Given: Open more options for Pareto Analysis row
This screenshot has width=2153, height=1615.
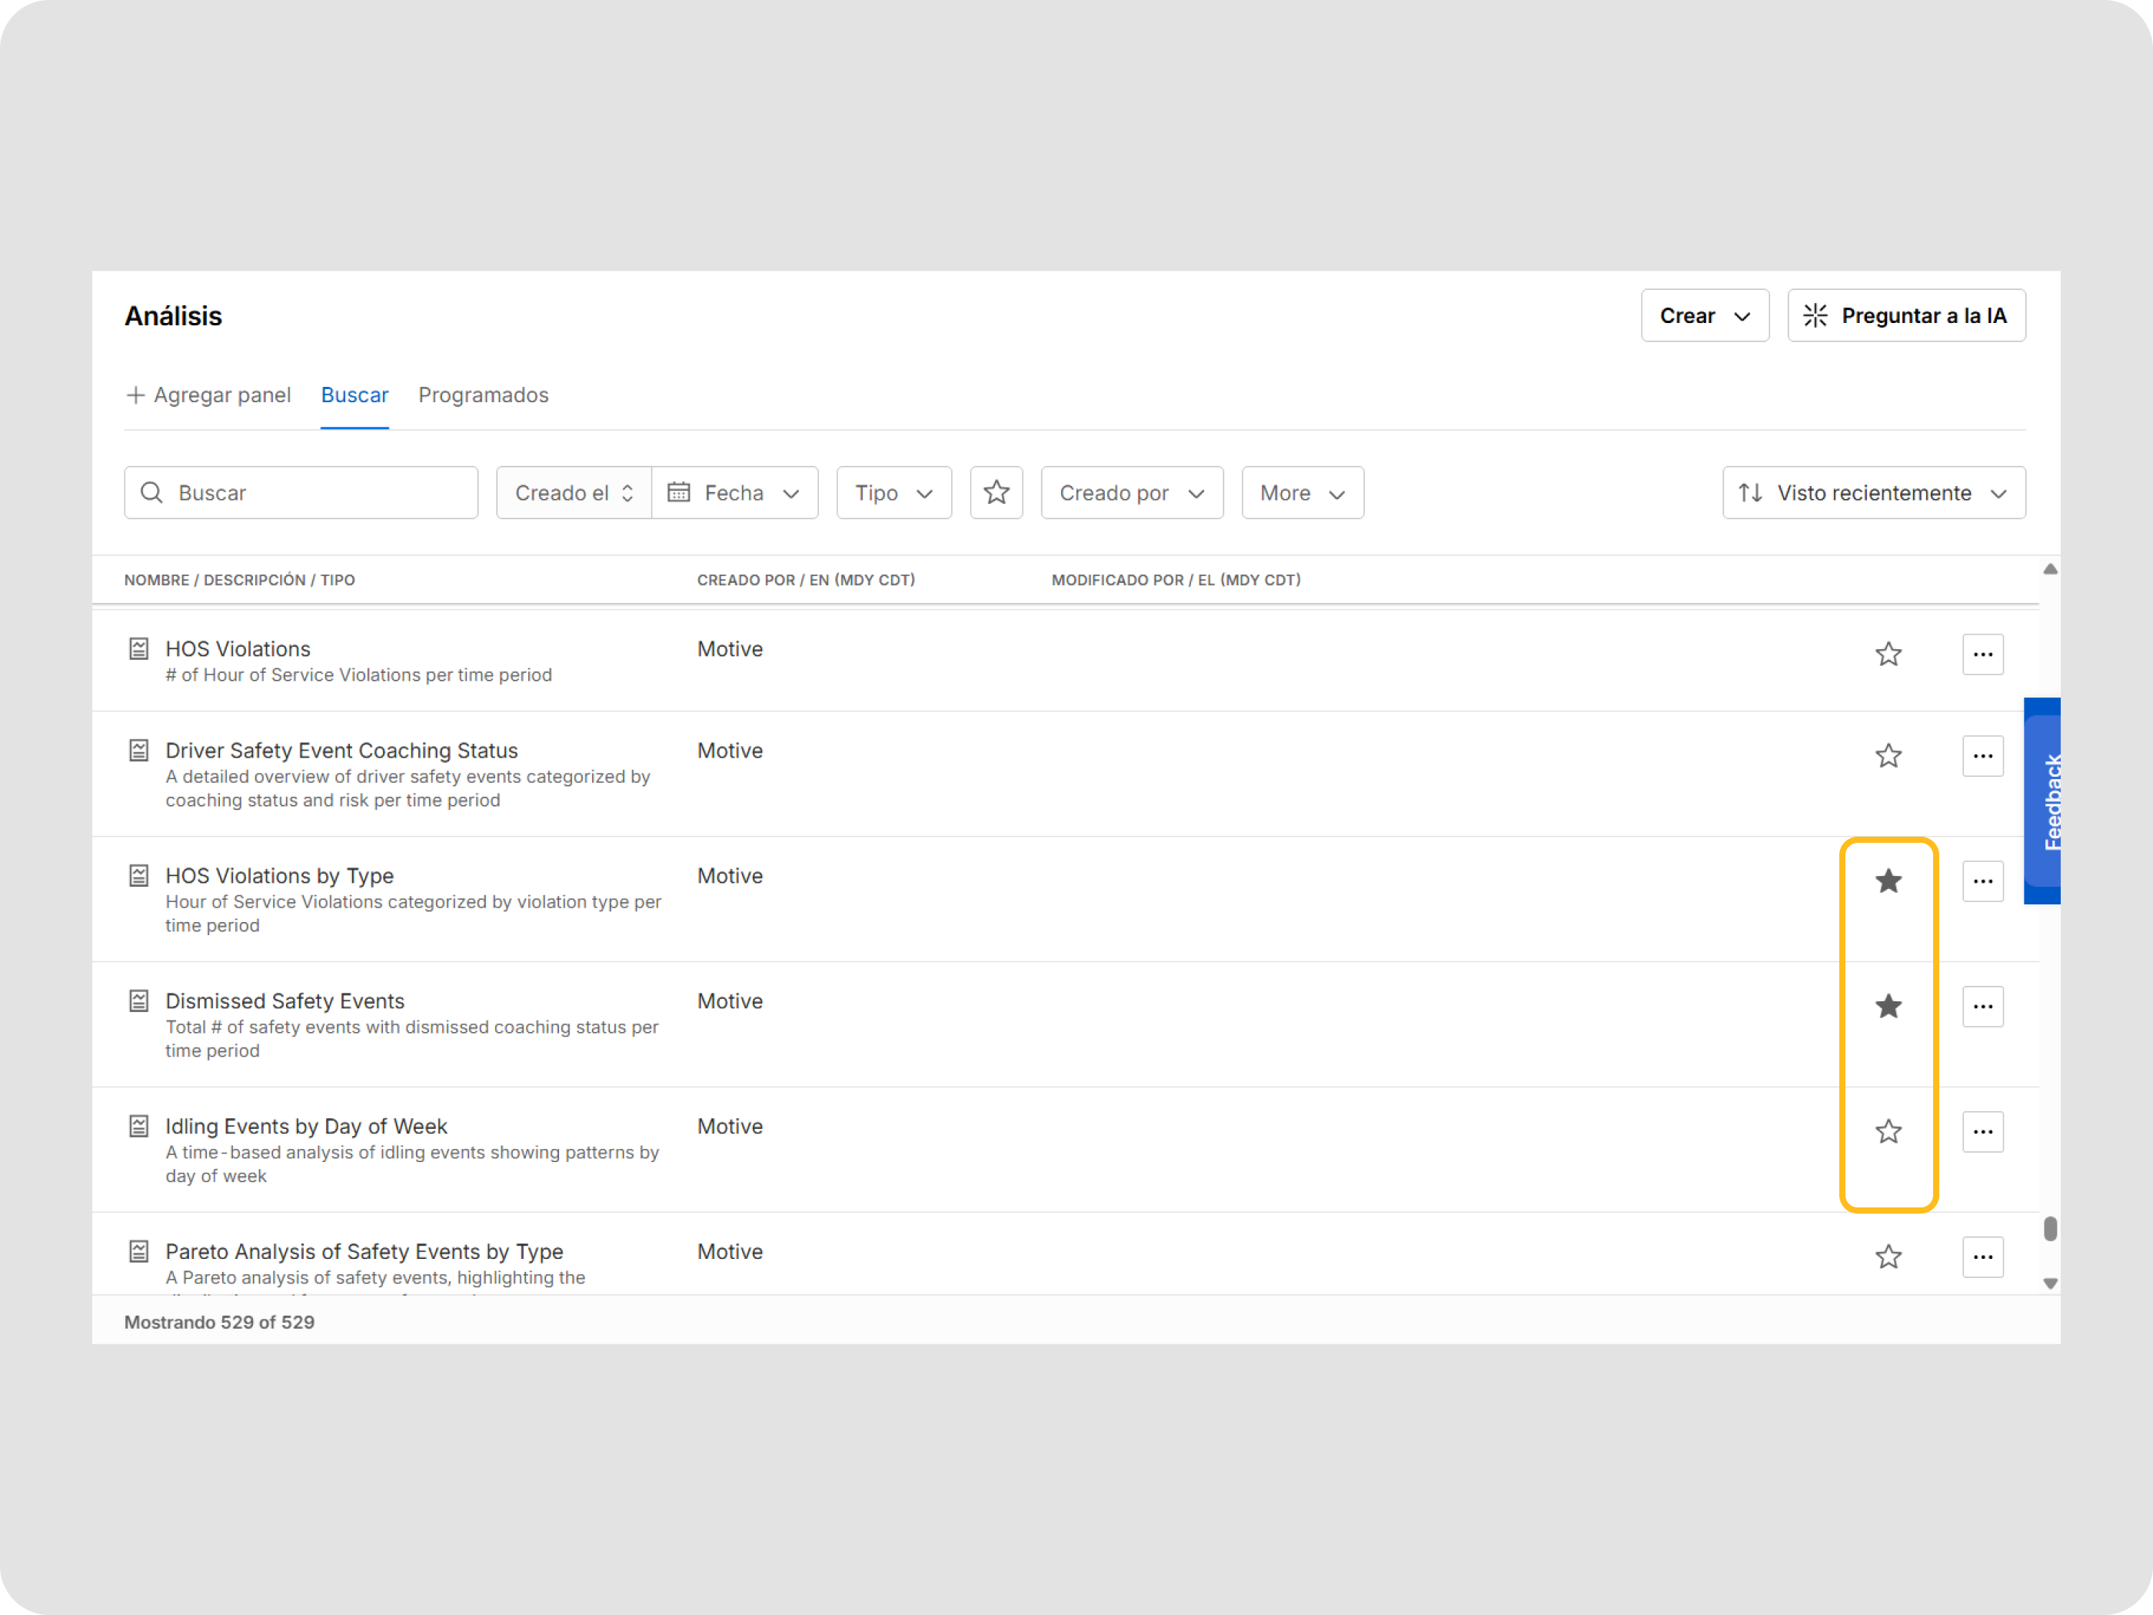Looking at the screenshot, I should tap(1982, 1257).
